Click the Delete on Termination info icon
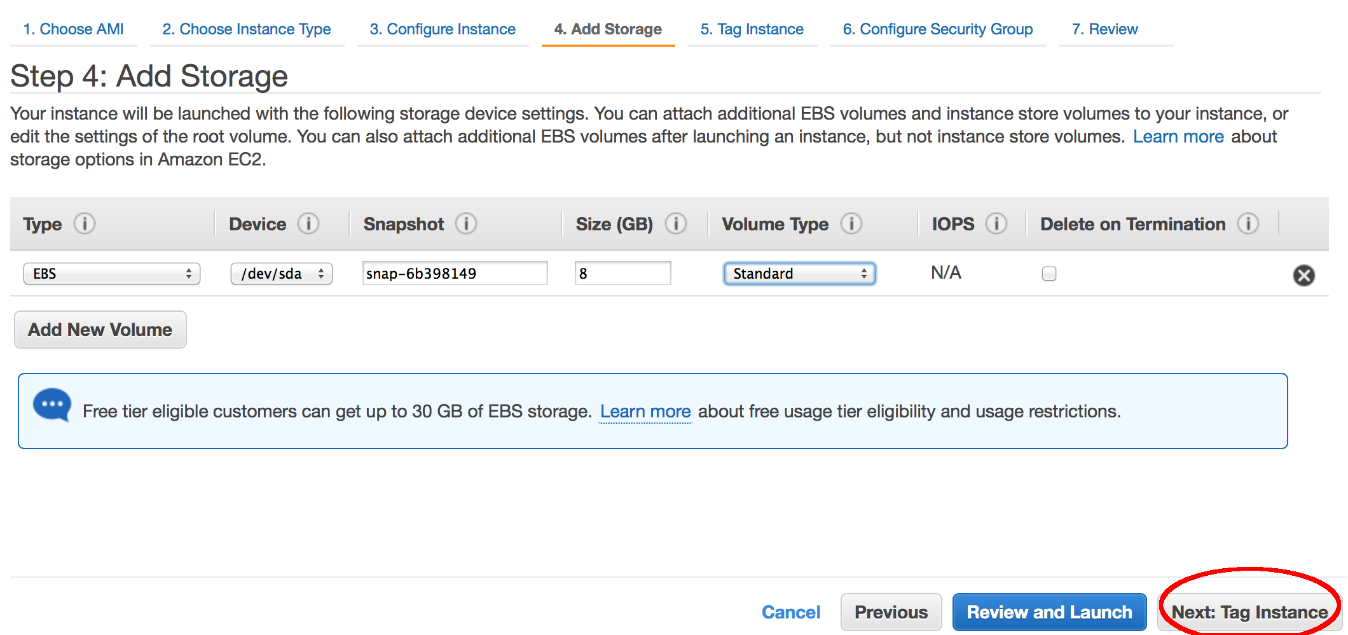This screenshot has height=635, width=1348. point(1248,224)
